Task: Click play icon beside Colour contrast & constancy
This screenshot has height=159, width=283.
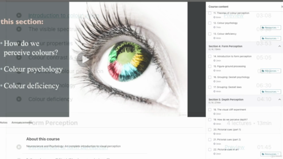Action: [19, 57]
